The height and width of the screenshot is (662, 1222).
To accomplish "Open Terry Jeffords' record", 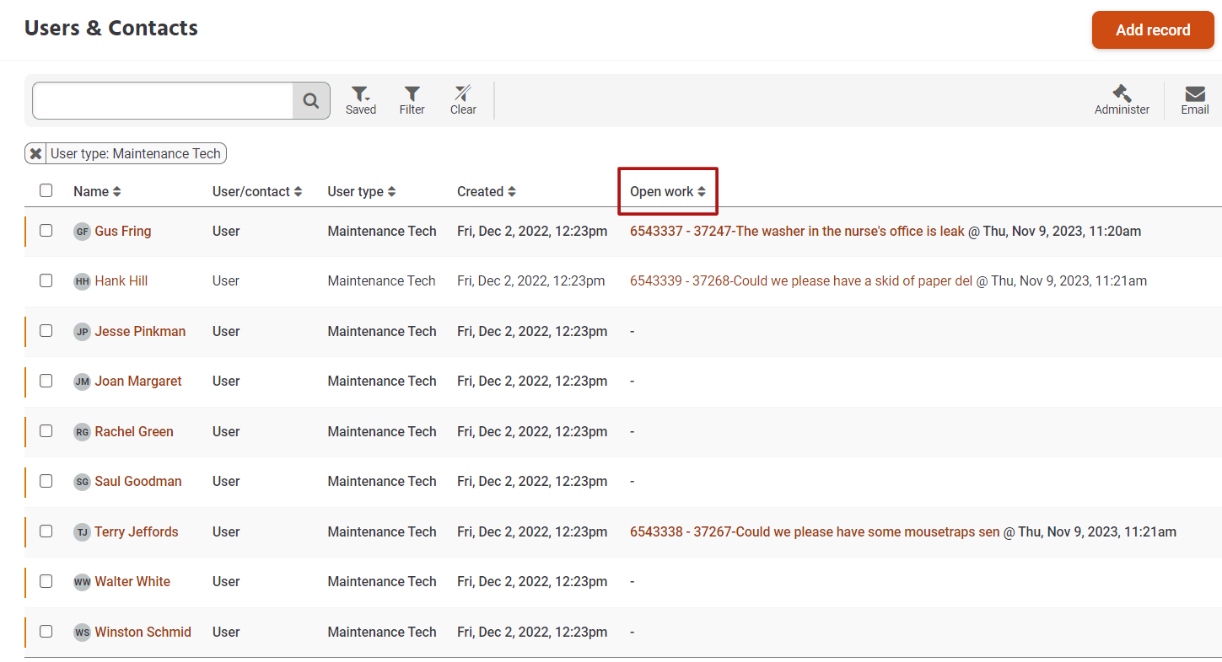I will pyautogui.click(x=137, y=532).
